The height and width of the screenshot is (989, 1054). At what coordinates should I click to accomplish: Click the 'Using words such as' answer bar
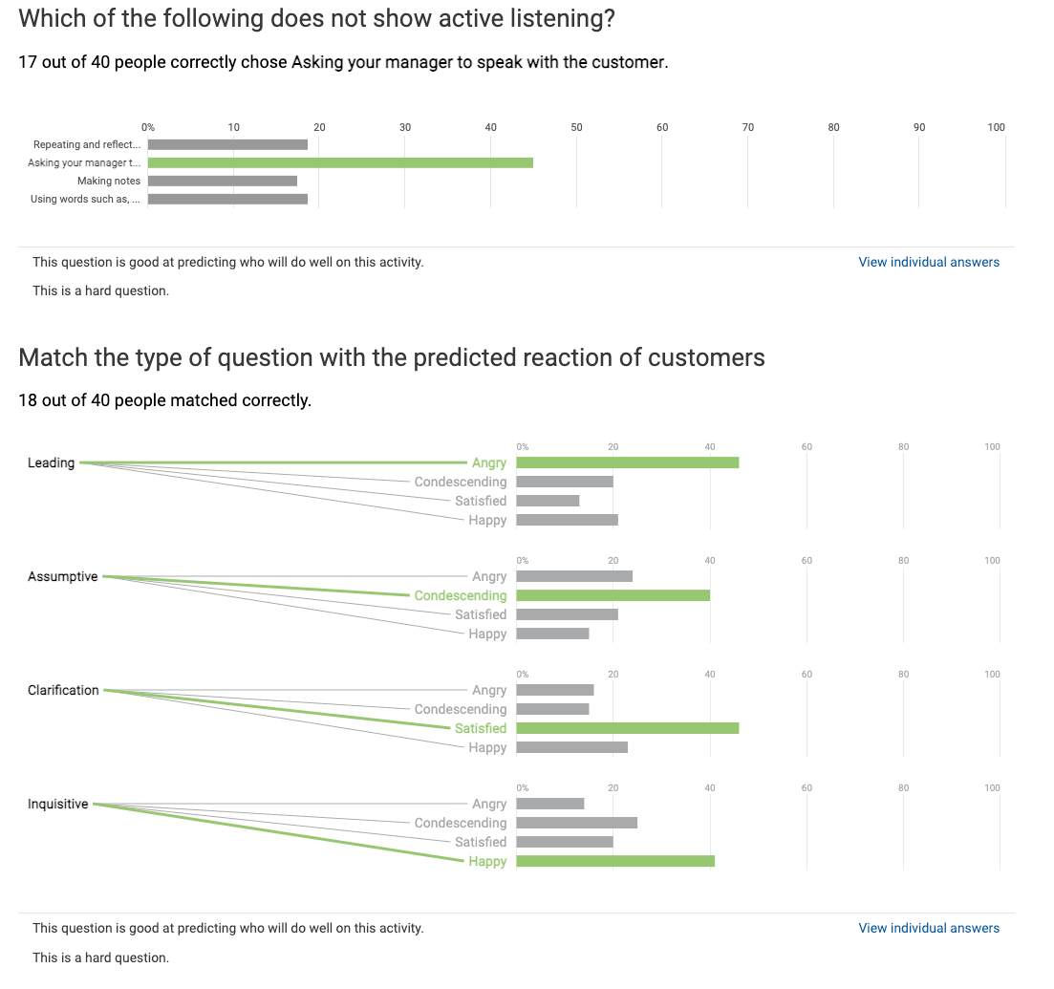point(229,199)
